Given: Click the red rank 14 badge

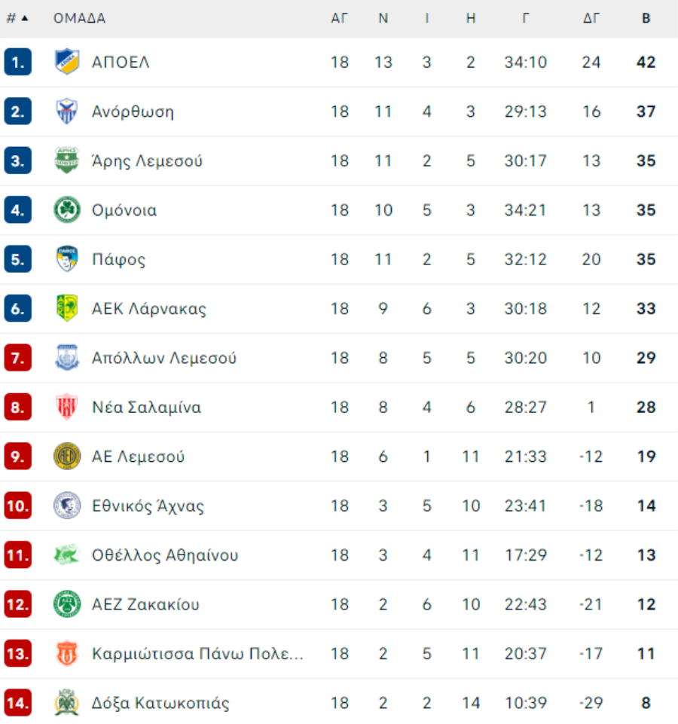Looking at the screenshot, I should (18, 703).
